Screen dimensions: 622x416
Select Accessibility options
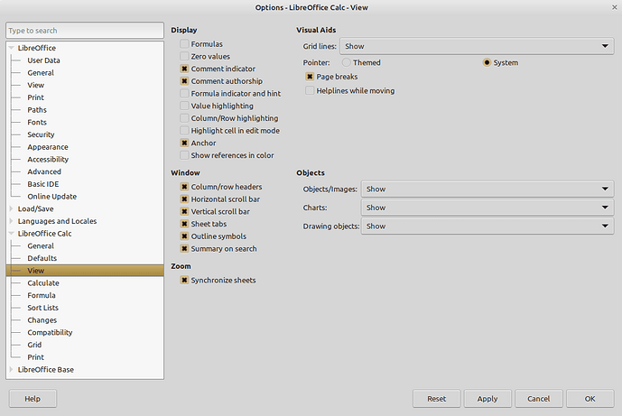point(48,159)
